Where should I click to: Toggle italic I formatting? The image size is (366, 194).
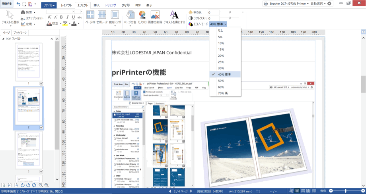68,17
